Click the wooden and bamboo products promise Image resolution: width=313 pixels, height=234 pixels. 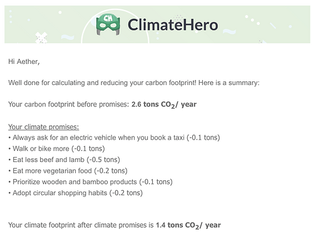point(90,182)
